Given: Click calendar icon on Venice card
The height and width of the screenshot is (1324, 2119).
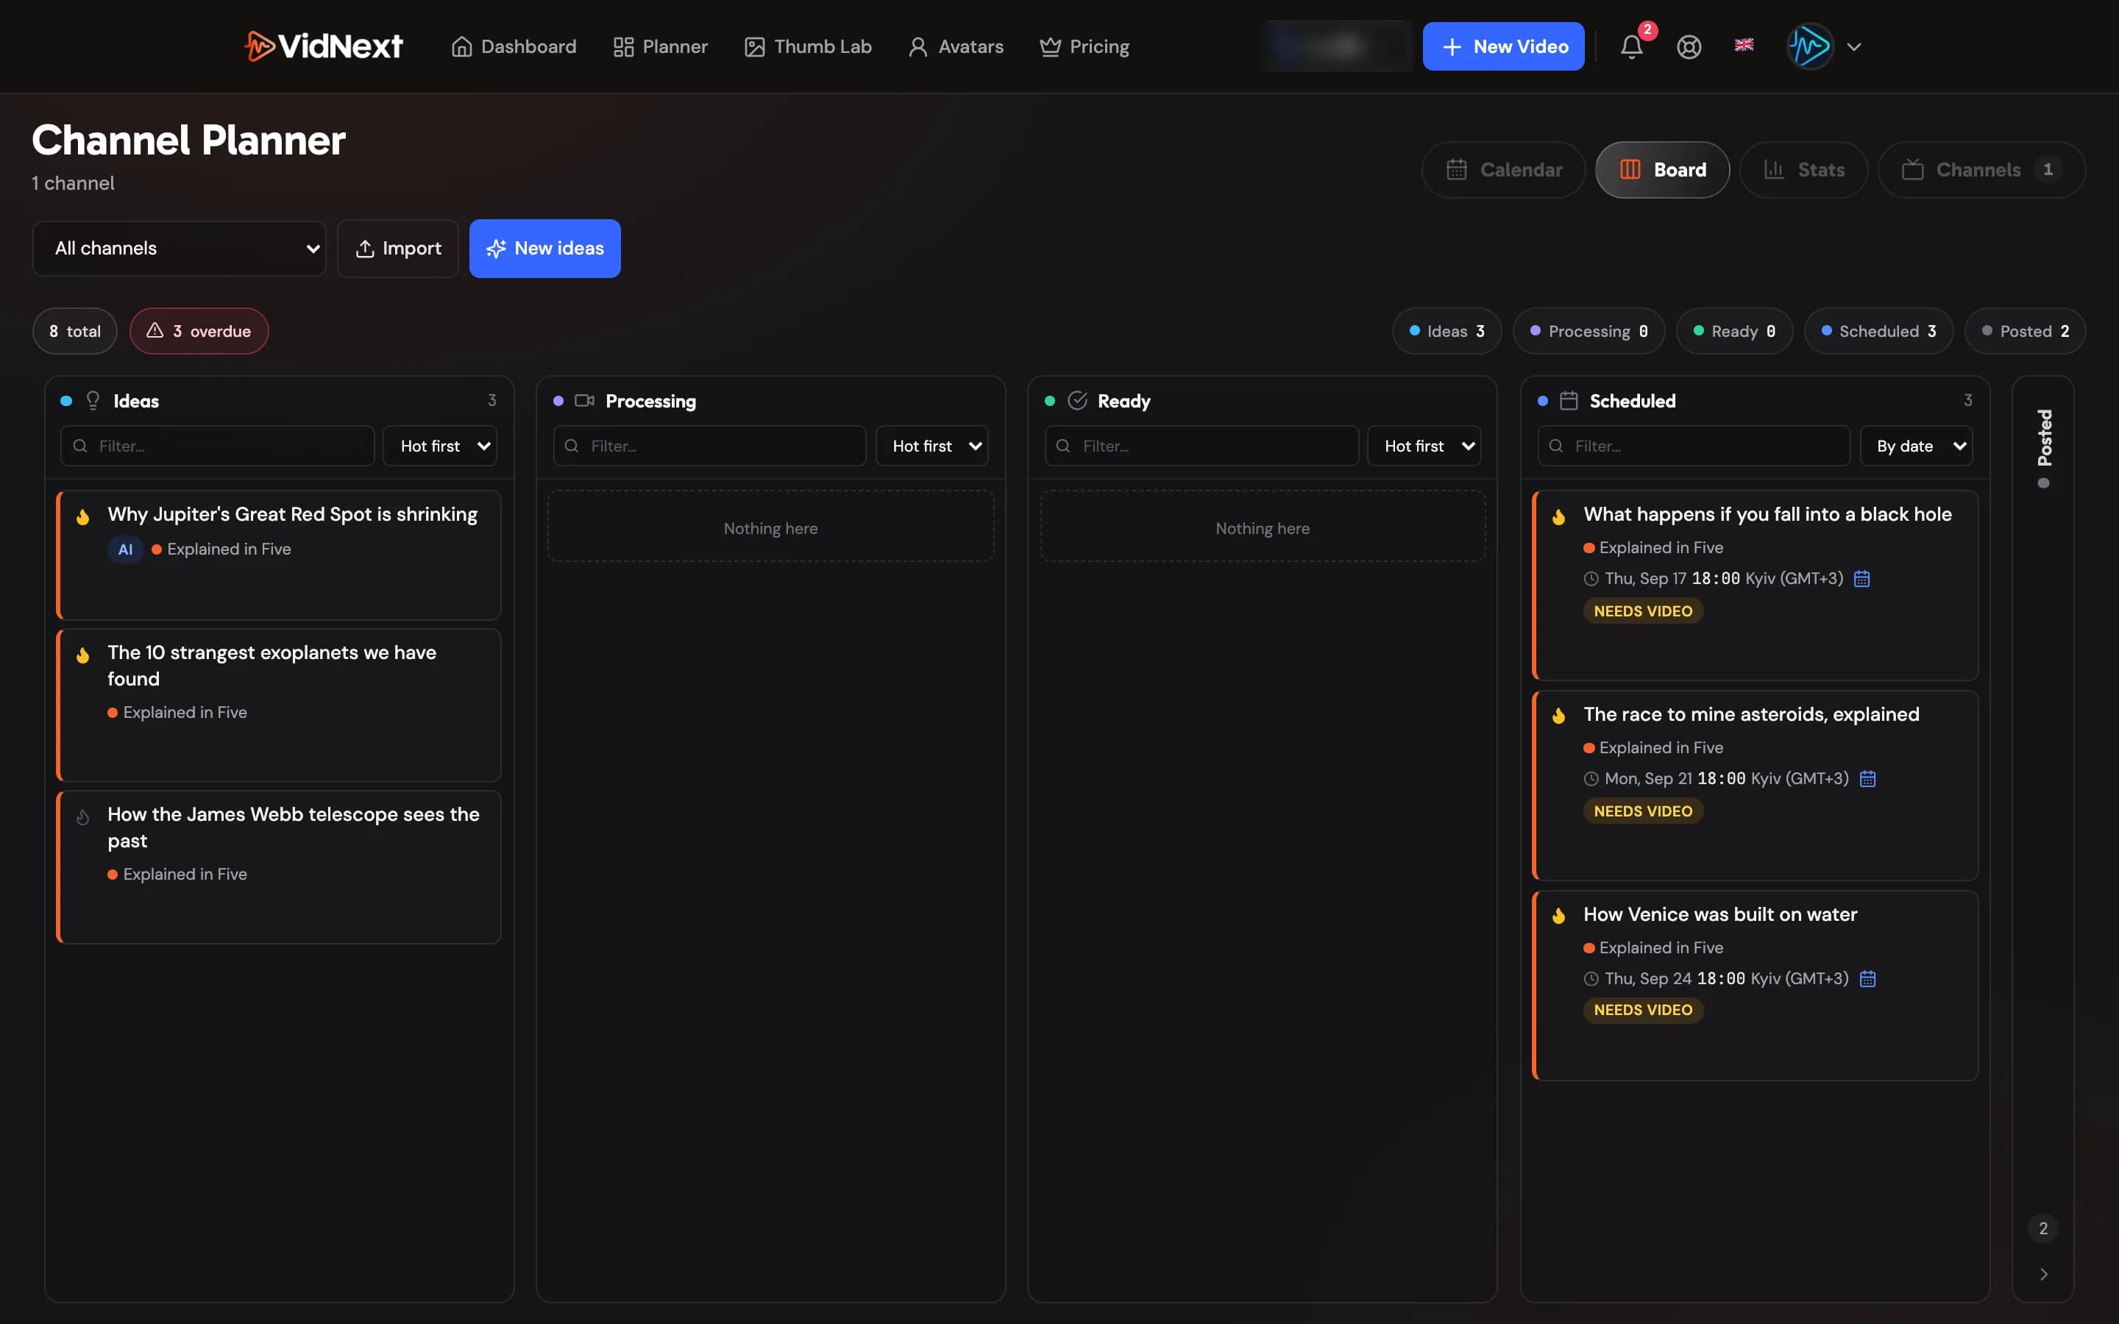Looking at the screenshot, I should 1867,978.
